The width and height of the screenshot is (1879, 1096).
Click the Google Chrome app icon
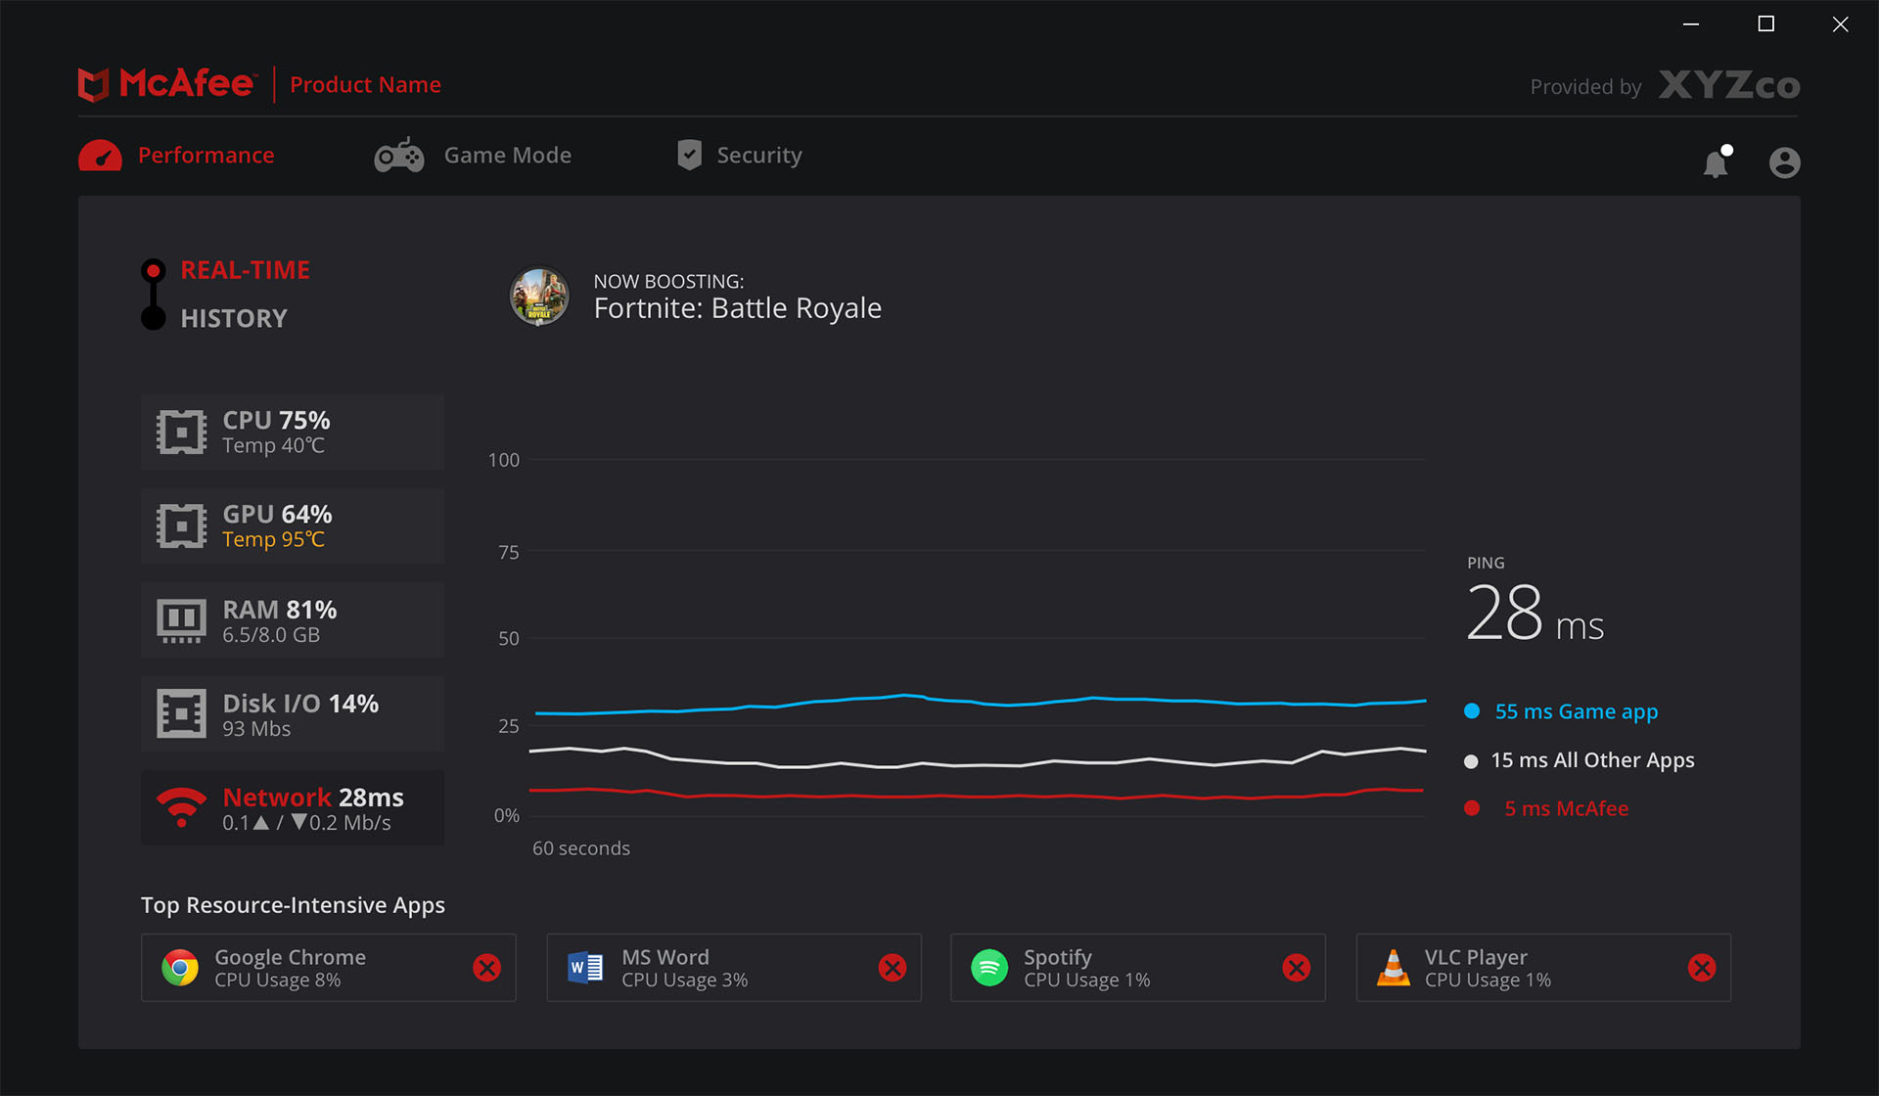coord(180,968)
